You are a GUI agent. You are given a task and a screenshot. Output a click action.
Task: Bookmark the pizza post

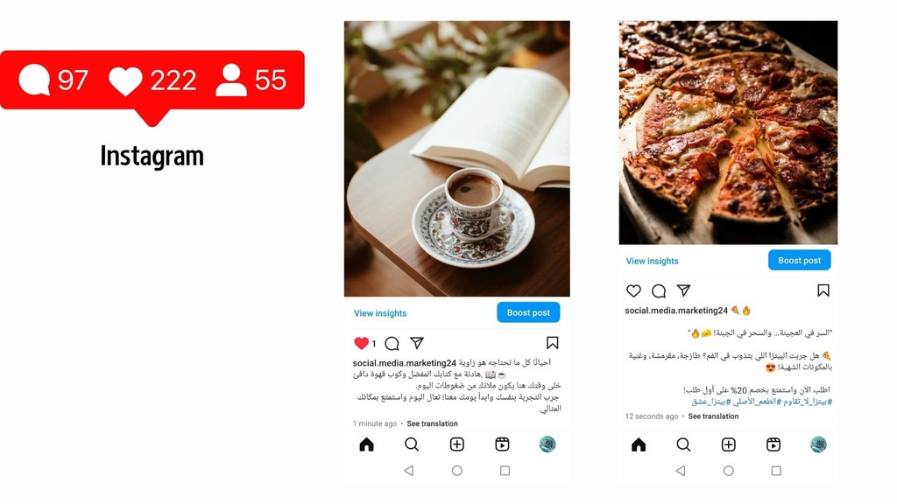point(823,290)
